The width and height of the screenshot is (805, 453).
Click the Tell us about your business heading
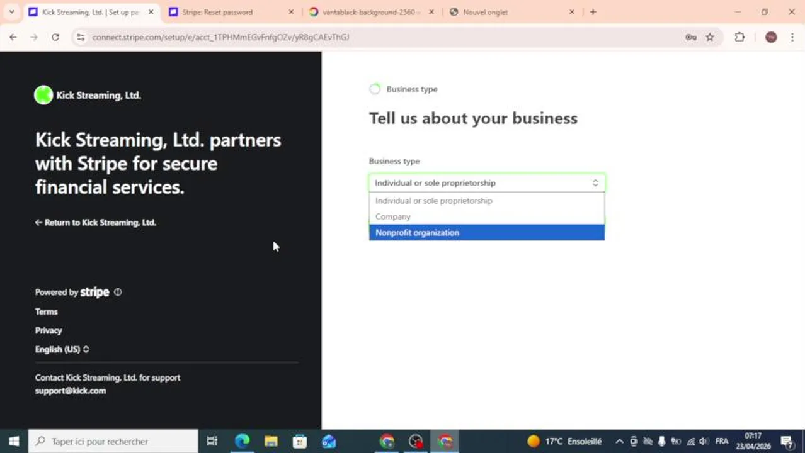(473, 118)
